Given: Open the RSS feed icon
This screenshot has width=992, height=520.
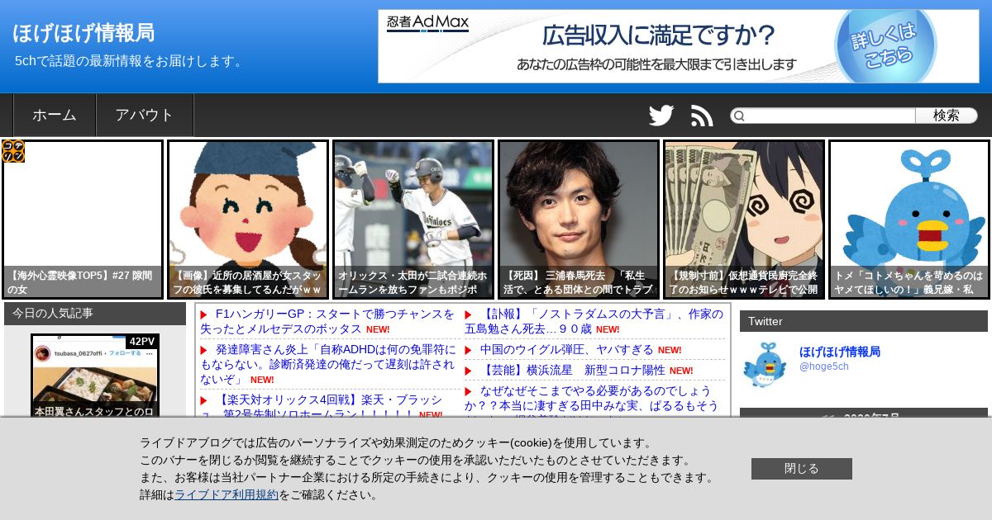Looking at the screenshot, I should point(702,116).
